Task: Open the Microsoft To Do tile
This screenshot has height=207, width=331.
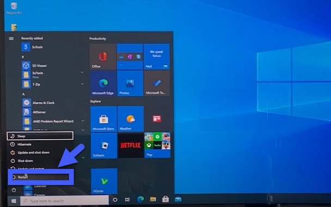Action: click(157, 83)
